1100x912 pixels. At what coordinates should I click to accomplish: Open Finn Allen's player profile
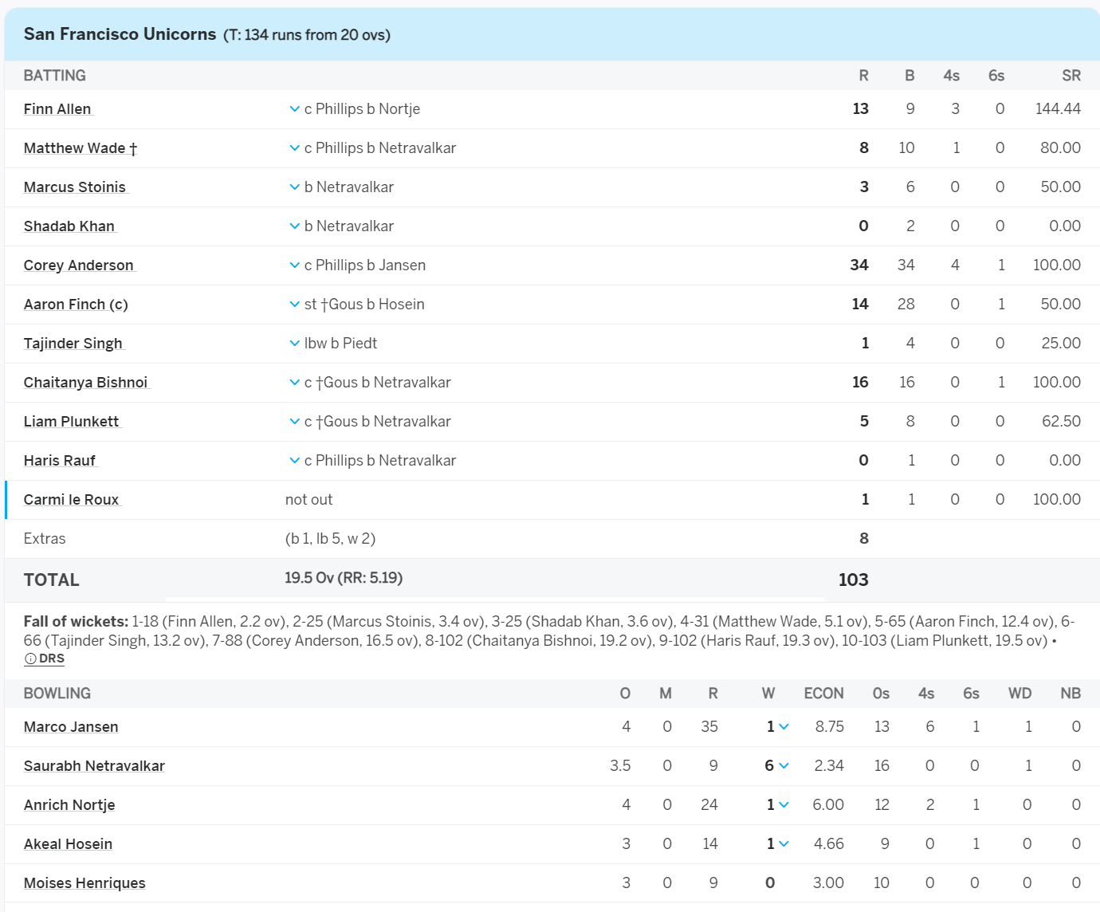pyautogui.click(x=57, y=109)
